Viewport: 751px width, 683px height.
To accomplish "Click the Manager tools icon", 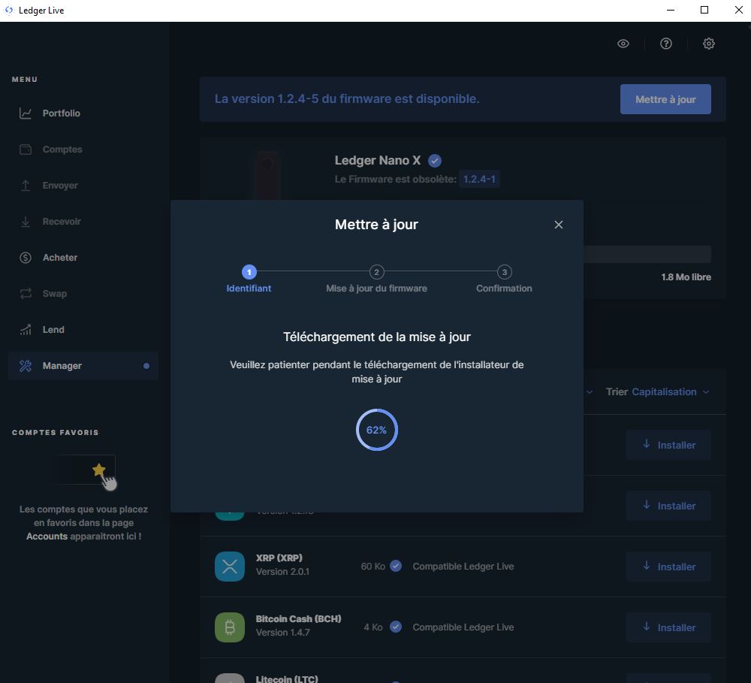I will coord(26,366).
